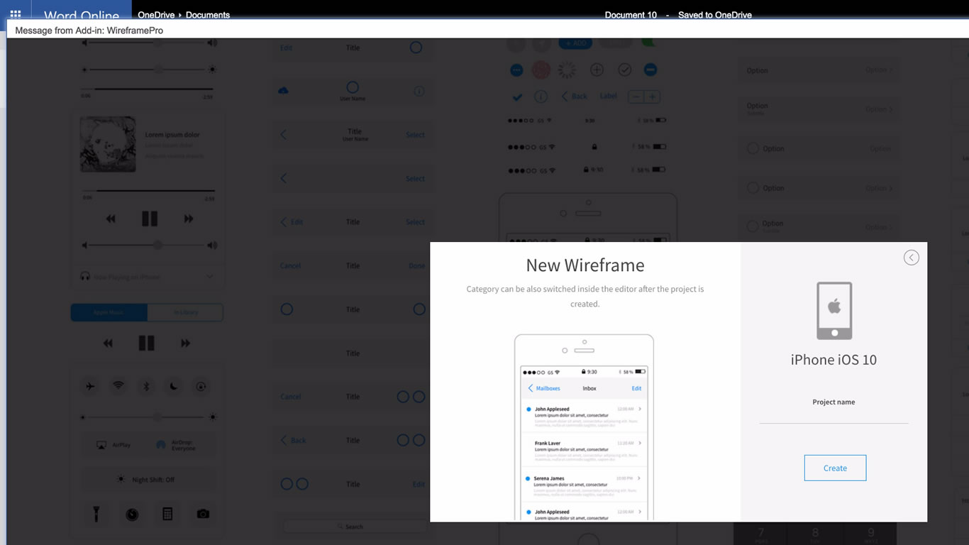Image resolution: width=969 pixels, height=545 pixels.
Task: Click the Project name input field
Action: tap(834, 416)
